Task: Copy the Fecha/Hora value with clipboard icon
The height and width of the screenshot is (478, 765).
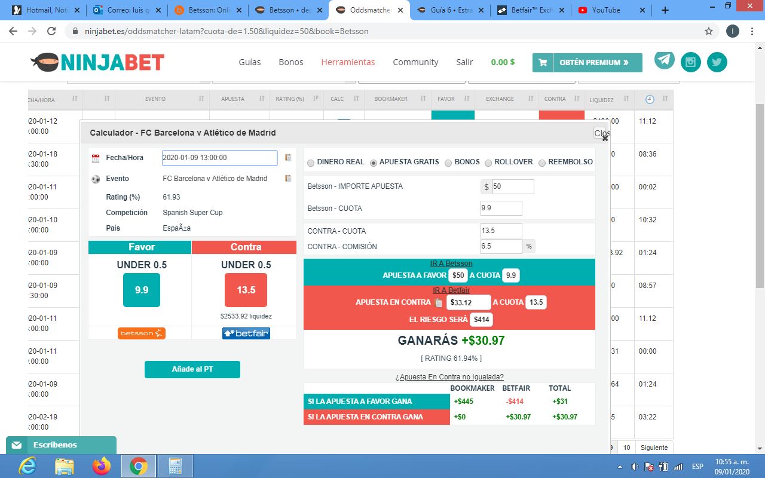Action: click(x=288, y=158)
